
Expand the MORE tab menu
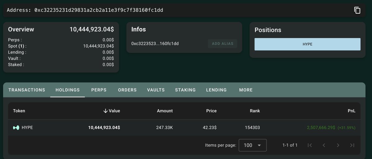(x=246, y=90)
